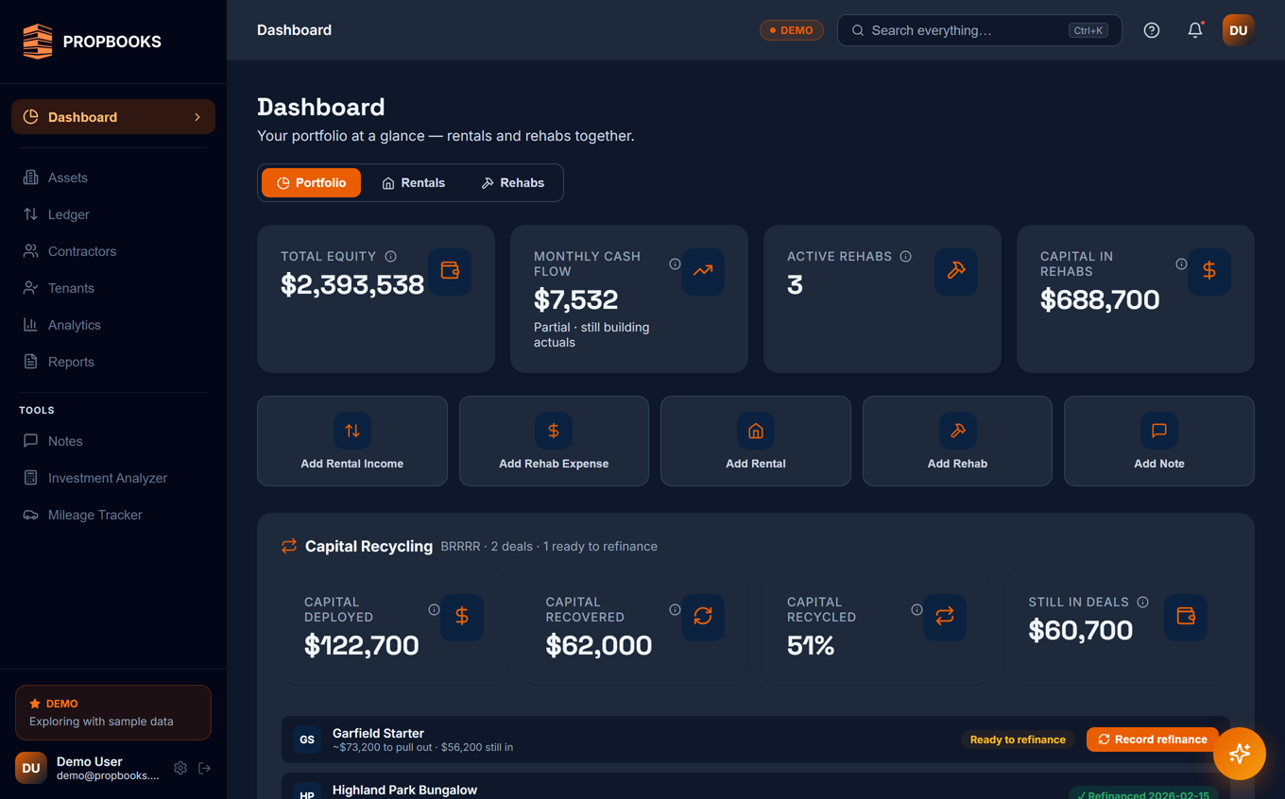The width and height of the screenshot is (1285, 799).
Task: Go to Contractors in the sidebar
Action: [x=112, y=251]
